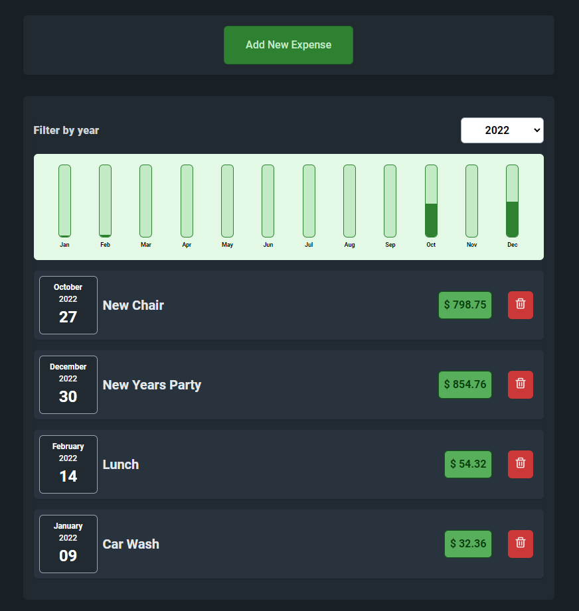The width and height of the screenshot is (579, 611).
Task: Remove the Lunch expense via trash icon
Action: point(520,464)
